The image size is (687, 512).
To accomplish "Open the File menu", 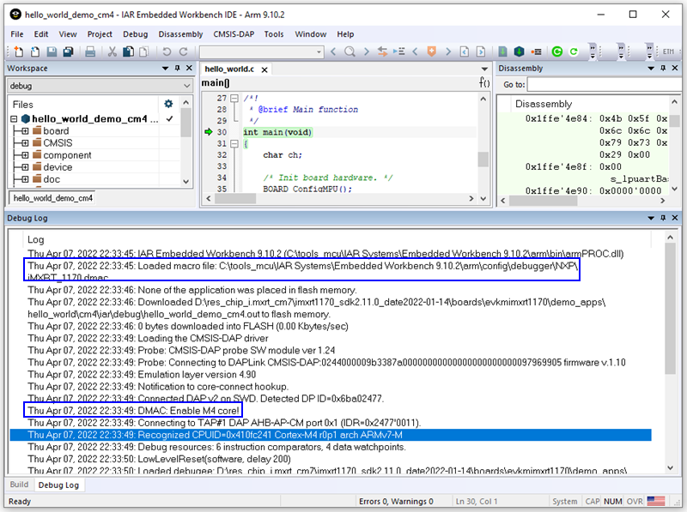I will (x=17, y=34).
